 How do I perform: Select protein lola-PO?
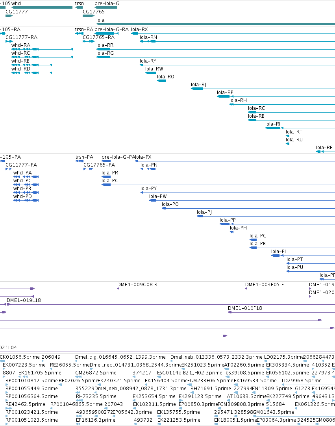[248, 208]
